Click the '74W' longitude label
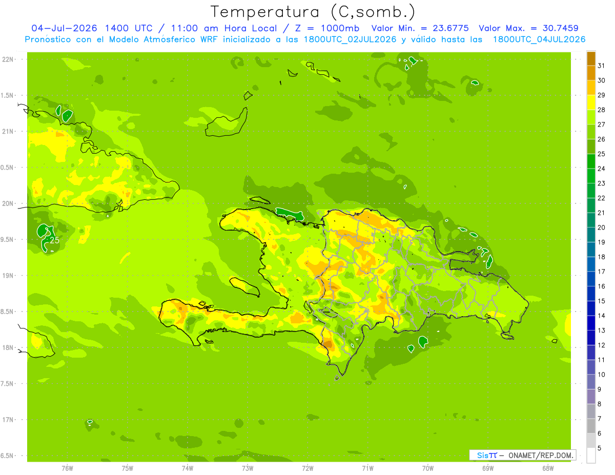This screenshot has height=475, width=615. click(x=187, y=468)
